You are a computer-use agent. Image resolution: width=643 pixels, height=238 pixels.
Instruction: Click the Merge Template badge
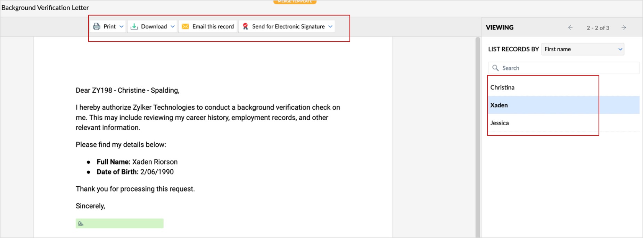tap(295, 2)
